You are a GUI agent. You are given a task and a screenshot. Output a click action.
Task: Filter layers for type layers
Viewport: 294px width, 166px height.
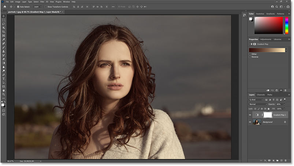pos(273,100)
